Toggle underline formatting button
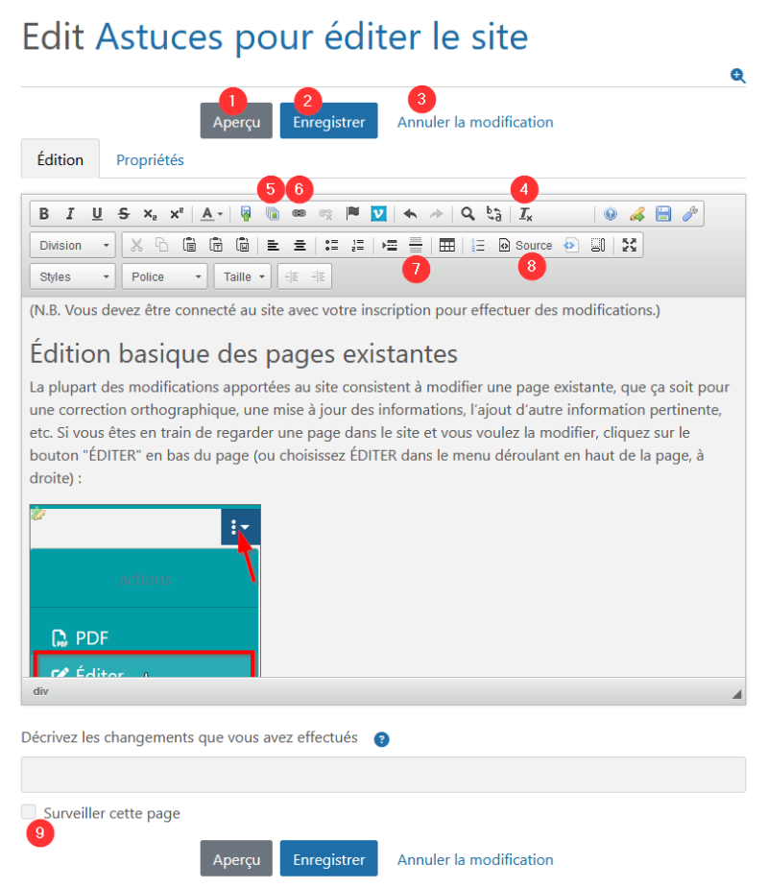This screenshot has height=889, width=768. 97,214
